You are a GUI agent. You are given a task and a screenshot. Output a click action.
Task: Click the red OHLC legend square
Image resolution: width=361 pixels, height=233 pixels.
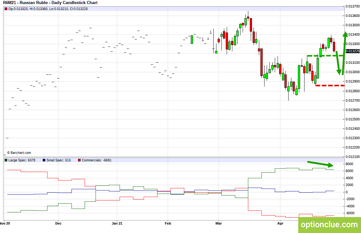click(6, 9)
